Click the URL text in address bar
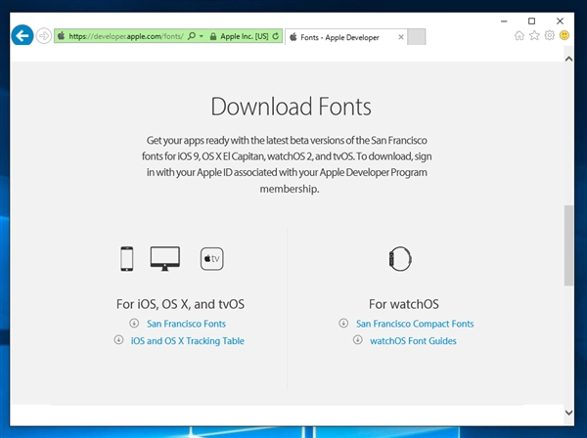This screenshot has width=587, height=438. [x=126, y=36]
